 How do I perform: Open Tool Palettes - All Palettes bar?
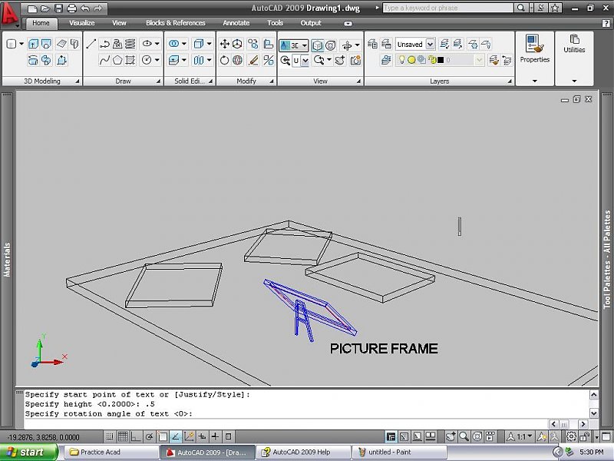coord(607,260)
